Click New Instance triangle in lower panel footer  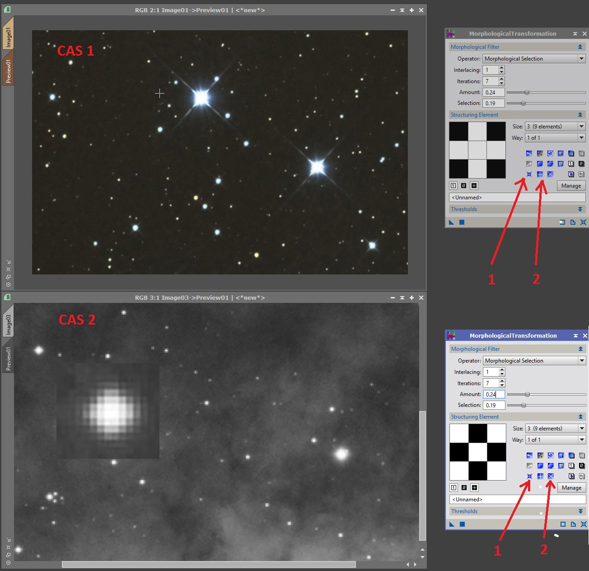452,524
